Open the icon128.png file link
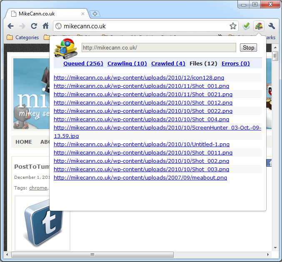282x262 pixels. [x=139, y=78]
